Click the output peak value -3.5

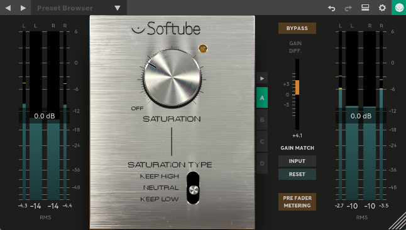pos(383,206)
